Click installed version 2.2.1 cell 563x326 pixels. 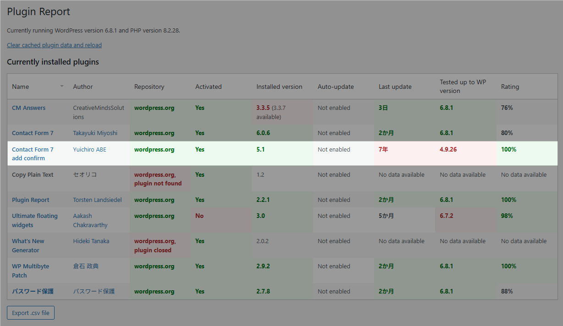(x=282, y=200)
